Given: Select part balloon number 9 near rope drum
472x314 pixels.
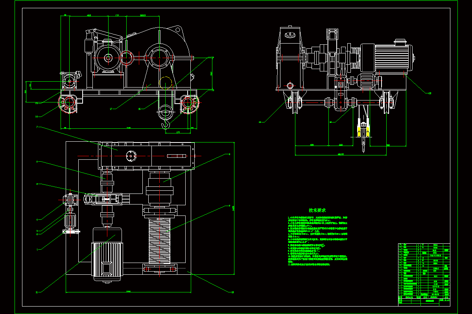Looking at the screenshot, I should [x=229, y=205].
